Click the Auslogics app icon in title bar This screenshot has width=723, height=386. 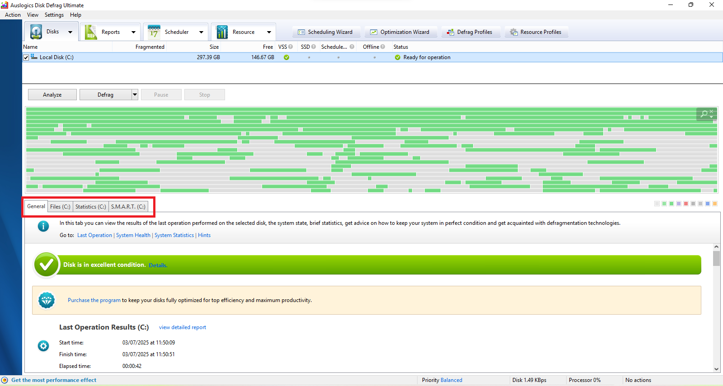(5, 5)
